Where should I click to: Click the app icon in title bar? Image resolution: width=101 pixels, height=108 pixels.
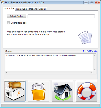point(3,3)
